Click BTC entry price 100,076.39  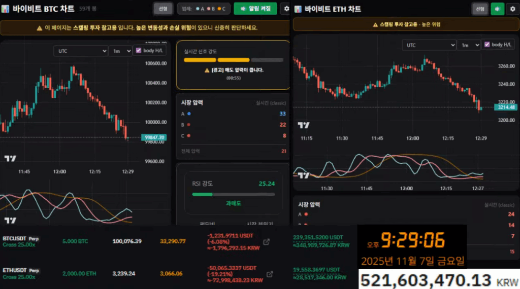[x=127, y=241]
